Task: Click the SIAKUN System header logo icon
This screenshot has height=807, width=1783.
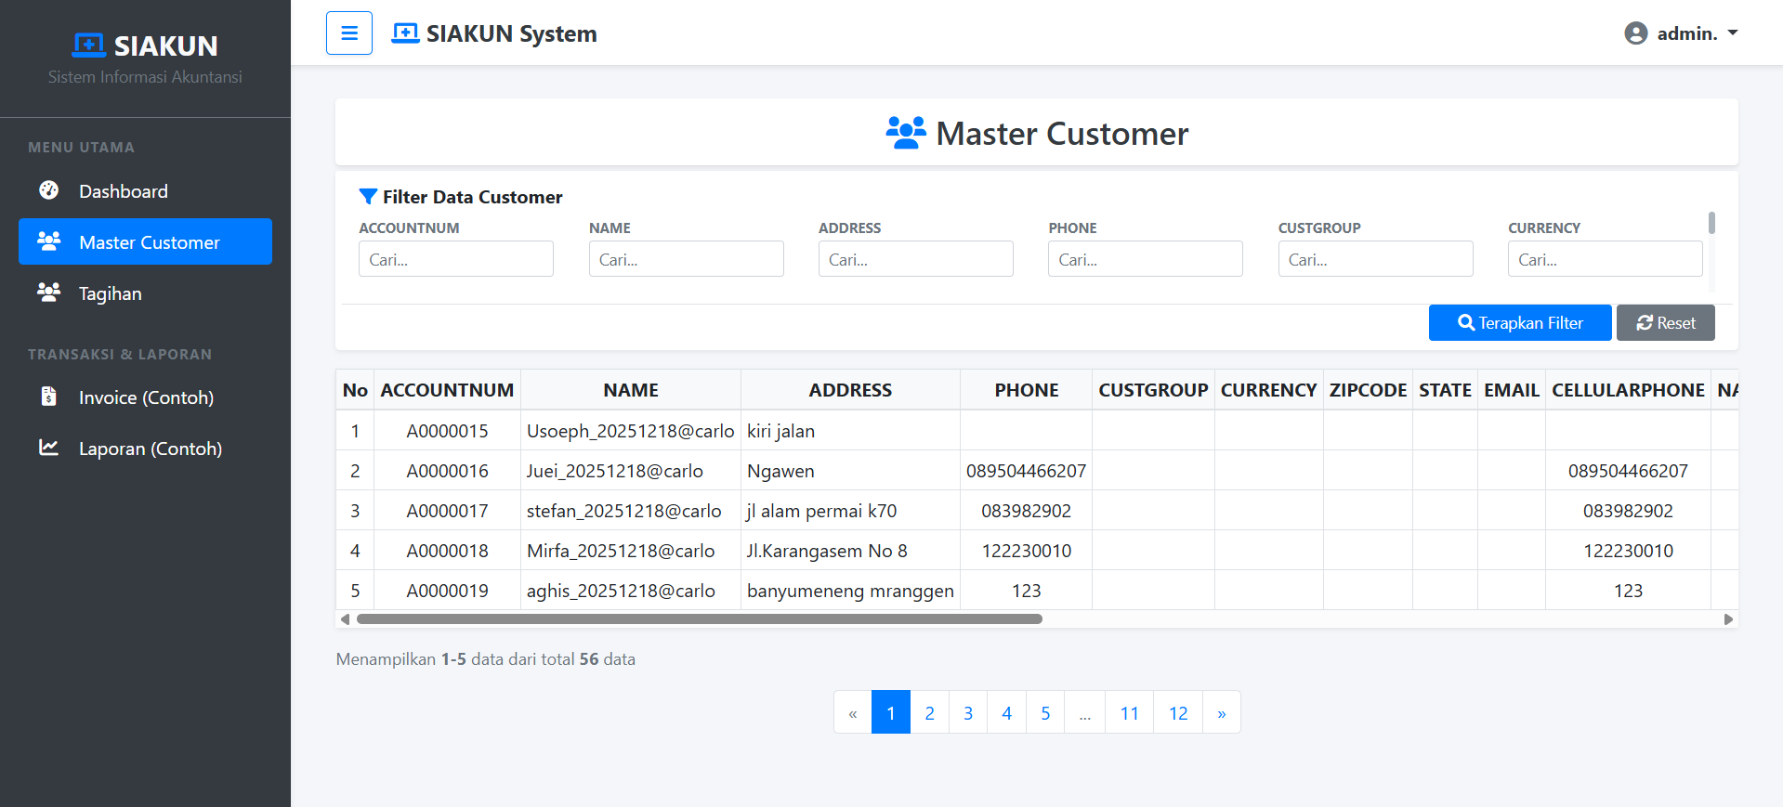Action: [405, 33]
